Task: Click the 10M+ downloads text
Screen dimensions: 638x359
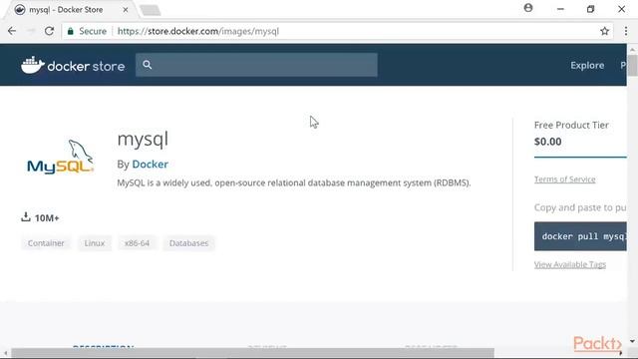Action: (47, 218)
